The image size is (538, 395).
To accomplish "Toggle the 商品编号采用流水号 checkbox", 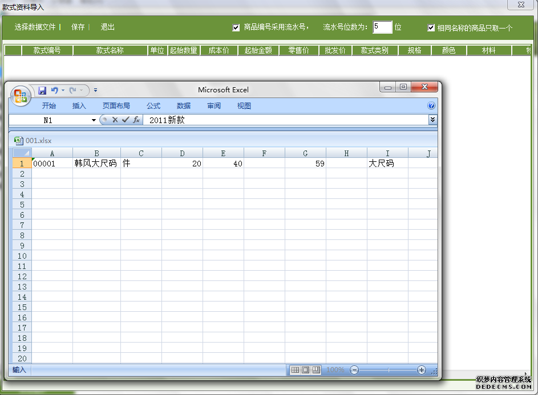I will (236, 27).
